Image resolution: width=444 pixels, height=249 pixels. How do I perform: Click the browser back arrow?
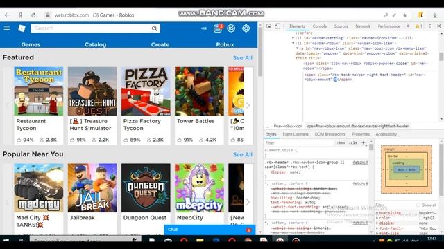[x=8, y=15]
